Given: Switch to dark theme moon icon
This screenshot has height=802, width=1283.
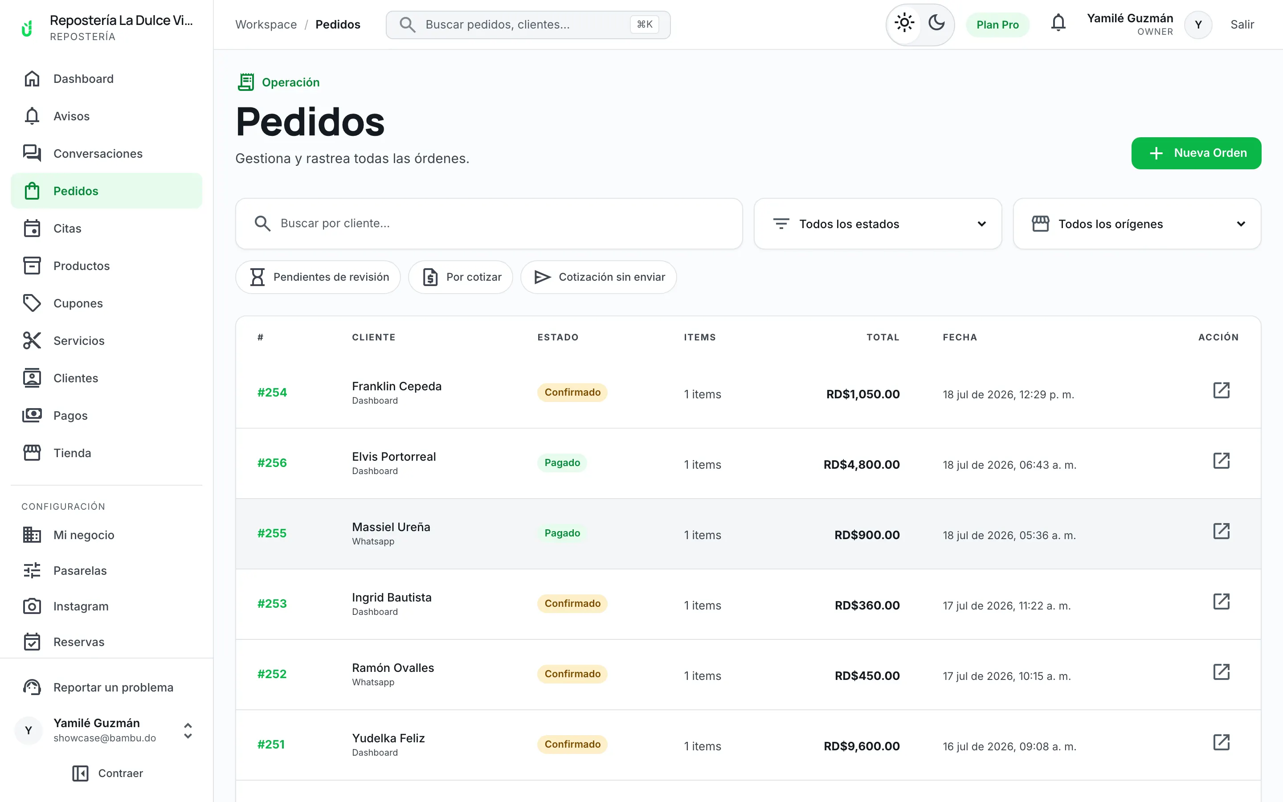Looking at the screenshot, I should point(936,23).
